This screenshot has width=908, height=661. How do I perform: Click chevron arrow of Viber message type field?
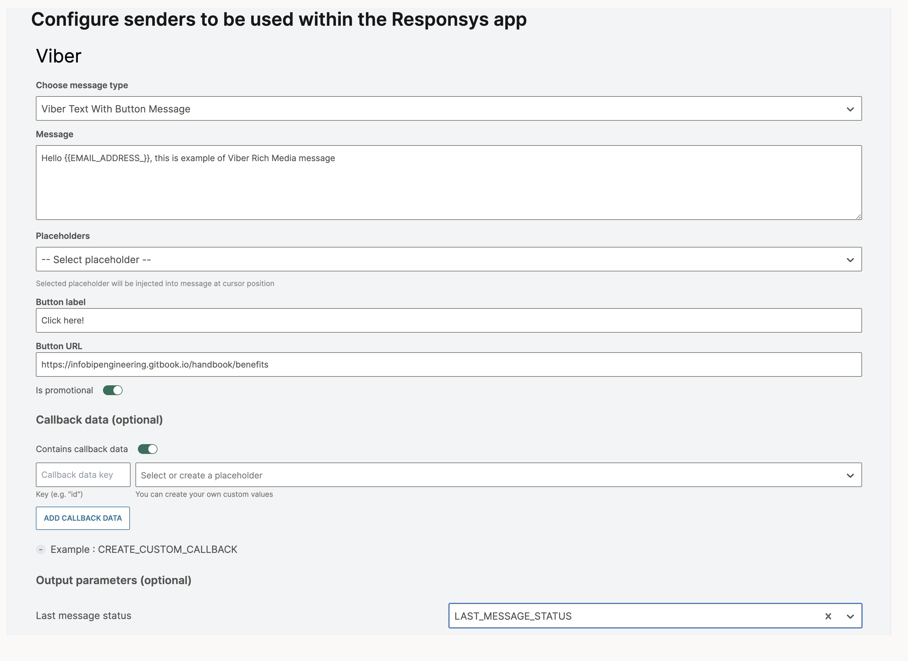(850, 109)
